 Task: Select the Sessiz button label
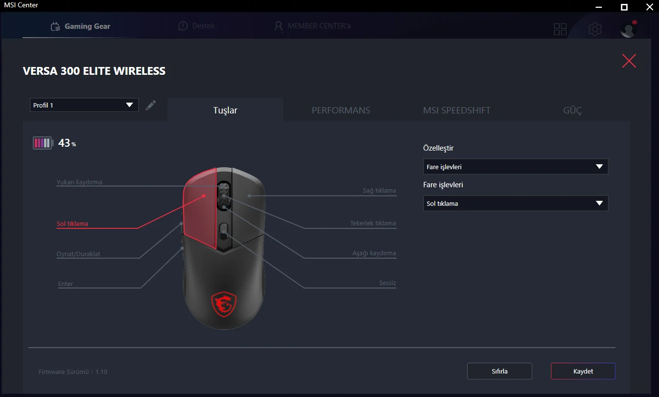pos(387,283)
